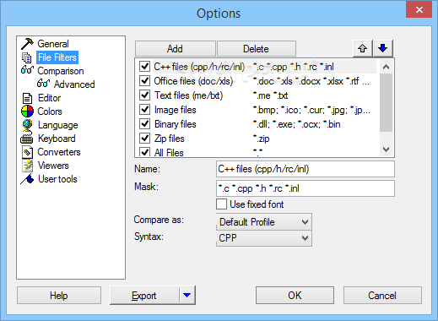This screenshot has width=438, height=321.
Task: Select the "C++ files (cpp/h/rc/inl)" list row
Action: [x=257, y=67]
